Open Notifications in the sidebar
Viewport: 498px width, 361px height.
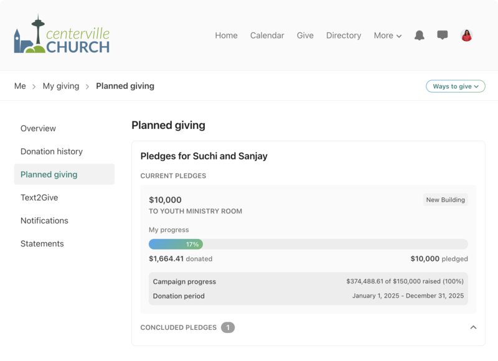(44, 220)
